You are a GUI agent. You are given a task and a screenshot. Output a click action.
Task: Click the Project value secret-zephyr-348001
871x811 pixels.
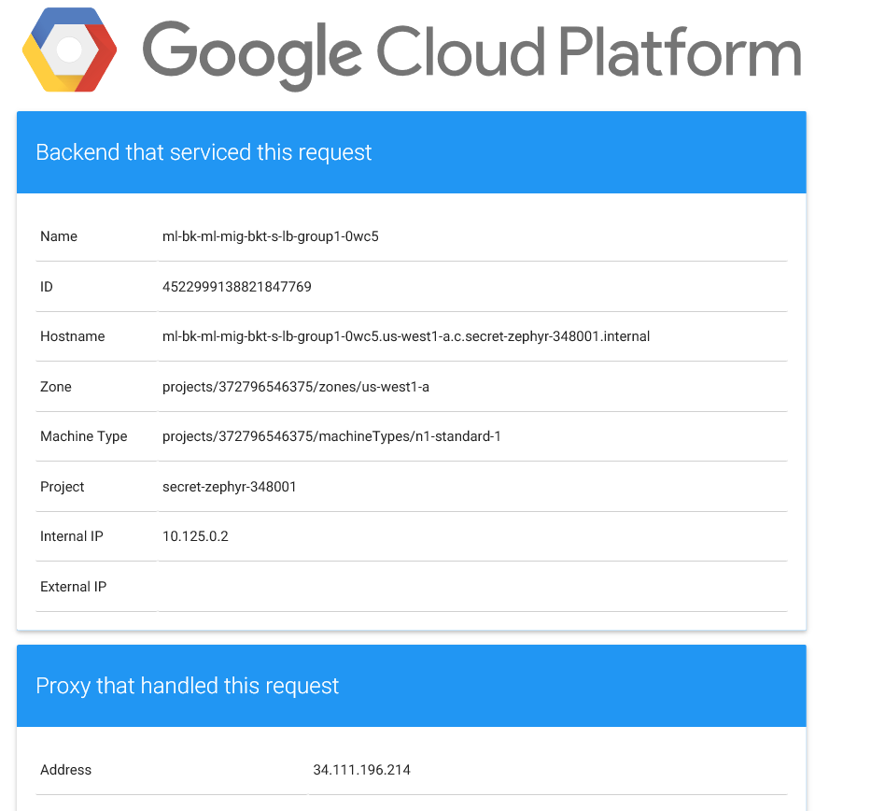230,487
